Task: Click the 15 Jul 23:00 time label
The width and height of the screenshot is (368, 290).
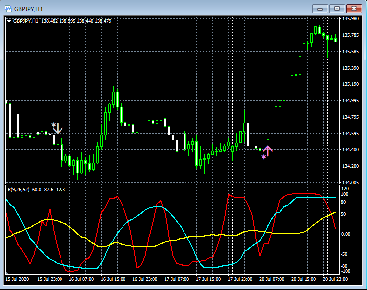Action: [x=50, y=279]
